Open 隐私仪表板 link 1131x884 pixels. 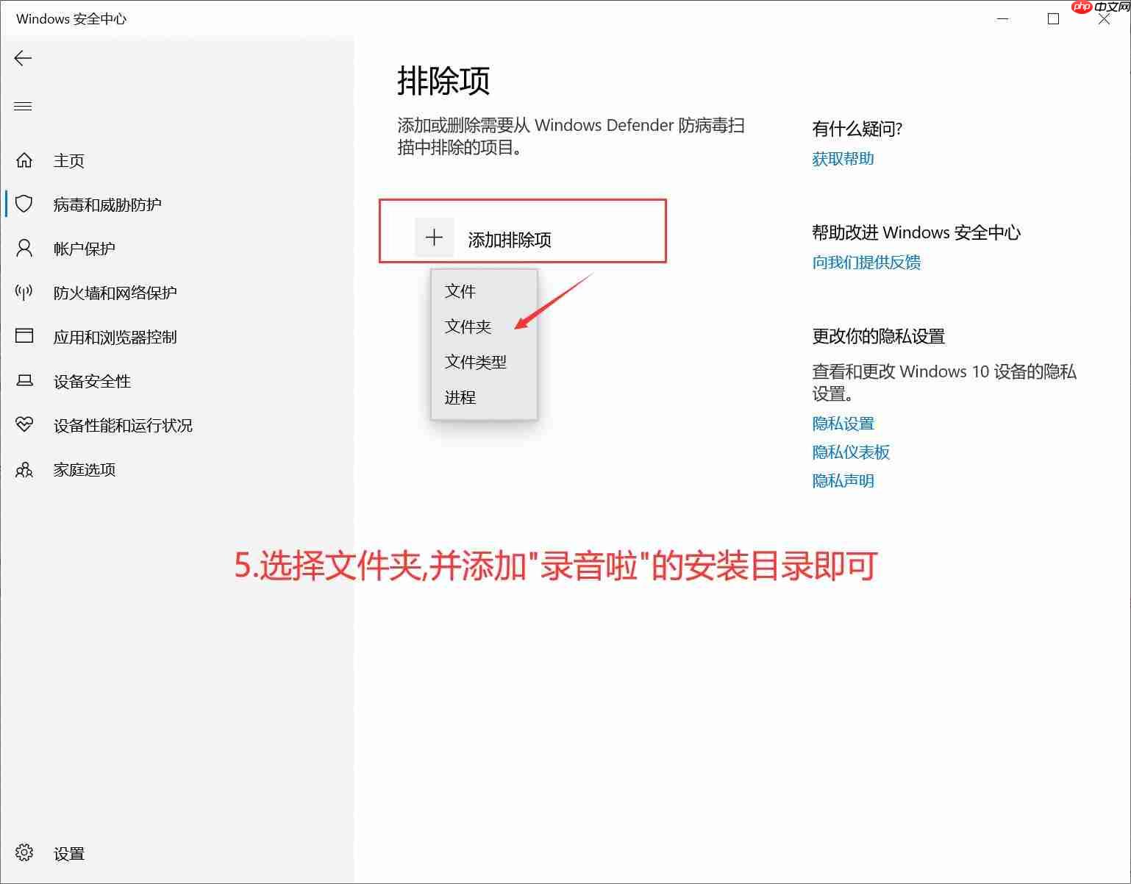851,452
